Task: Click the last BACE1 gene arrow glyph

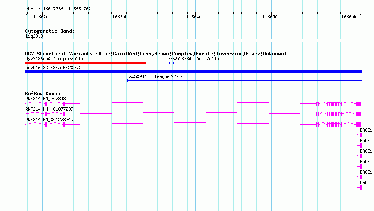Action: coord(360,188)
